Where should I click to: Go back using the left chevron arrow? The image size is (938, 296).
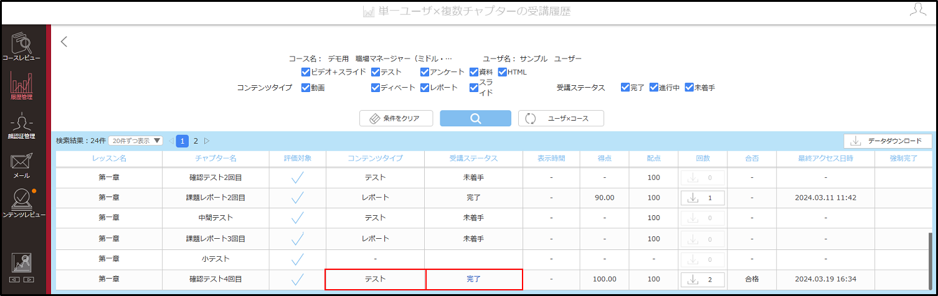pos(64,42)
